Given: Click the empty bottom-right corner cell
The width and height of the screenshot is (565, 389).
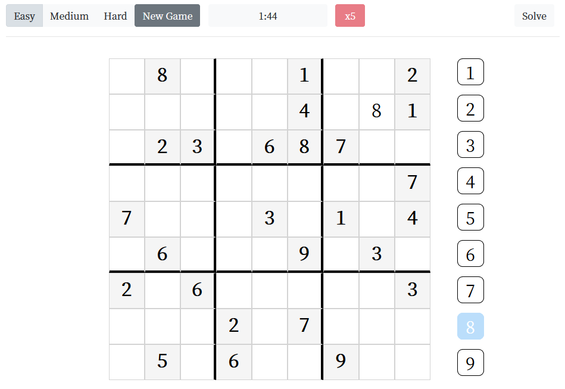Looking at the screenshot, I should pos(412,362).
